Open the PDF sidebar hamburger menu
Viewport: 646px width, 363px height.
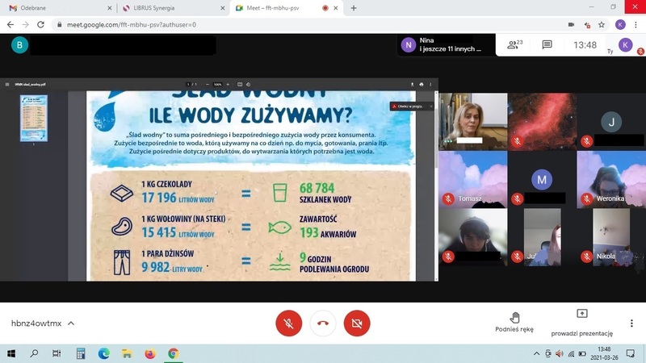6,84
